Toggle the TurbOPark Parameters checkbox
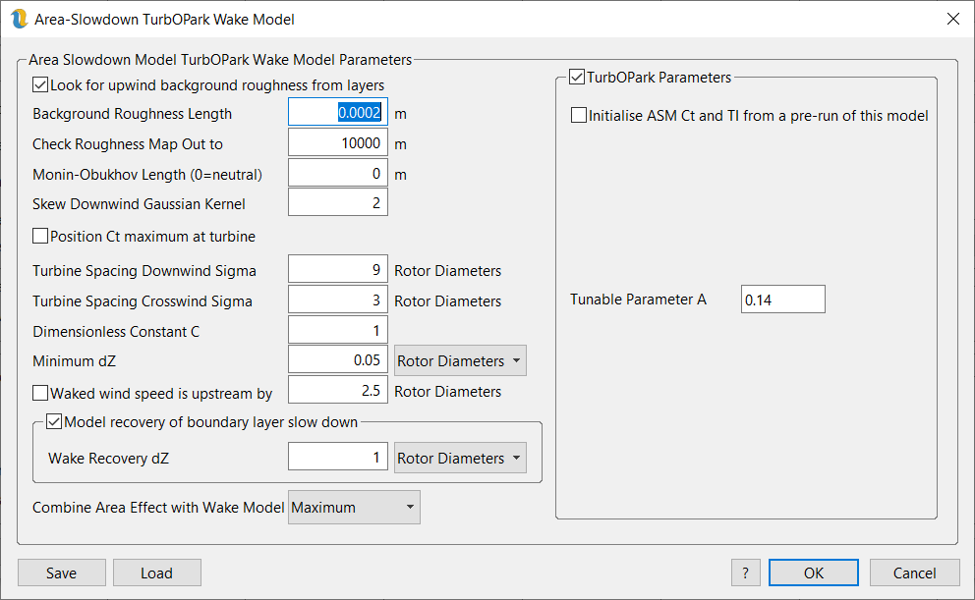The width and height of the screenshot is (975, 600). (x=577, y=78)
